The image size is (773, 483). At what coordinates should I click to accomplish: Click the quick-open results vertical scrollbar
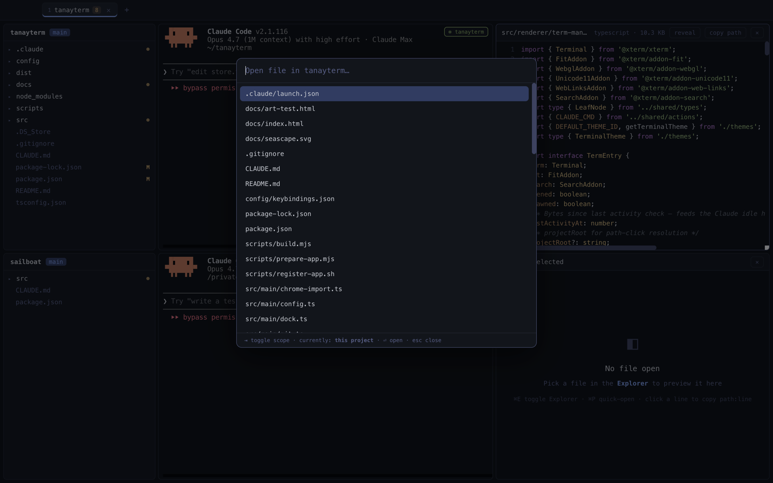click(x=534, y=119)
